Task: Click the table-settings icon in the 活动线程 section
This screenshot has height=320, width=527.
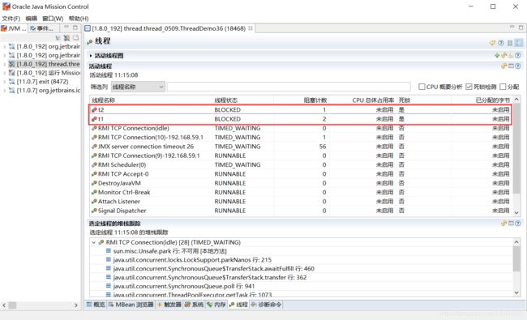Action: (512, 66)
